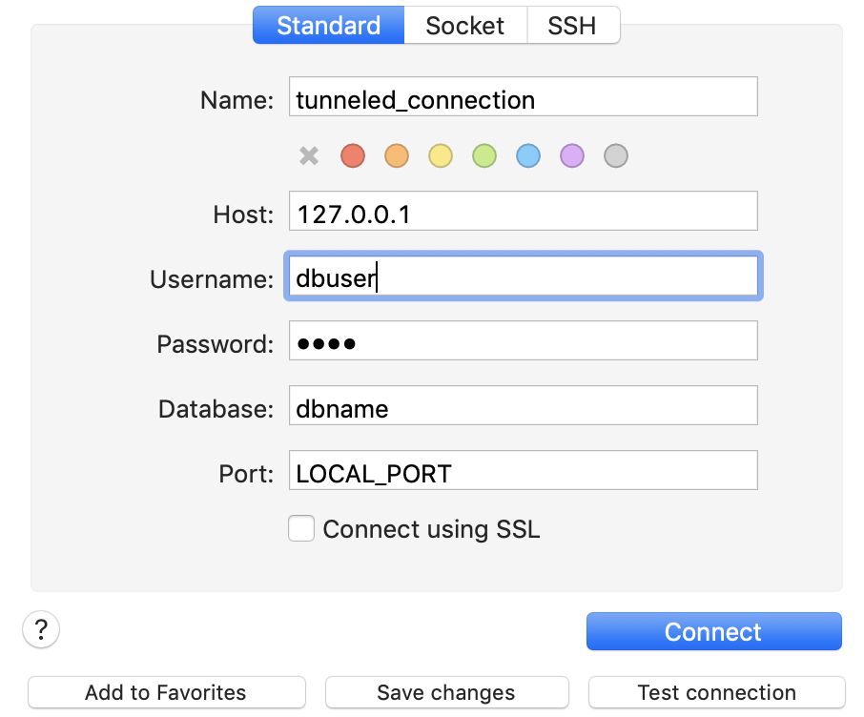Enable Connect using SSL
Viewport: 864px width, 717px height.
pyautogui.click(x=301, y=528)
